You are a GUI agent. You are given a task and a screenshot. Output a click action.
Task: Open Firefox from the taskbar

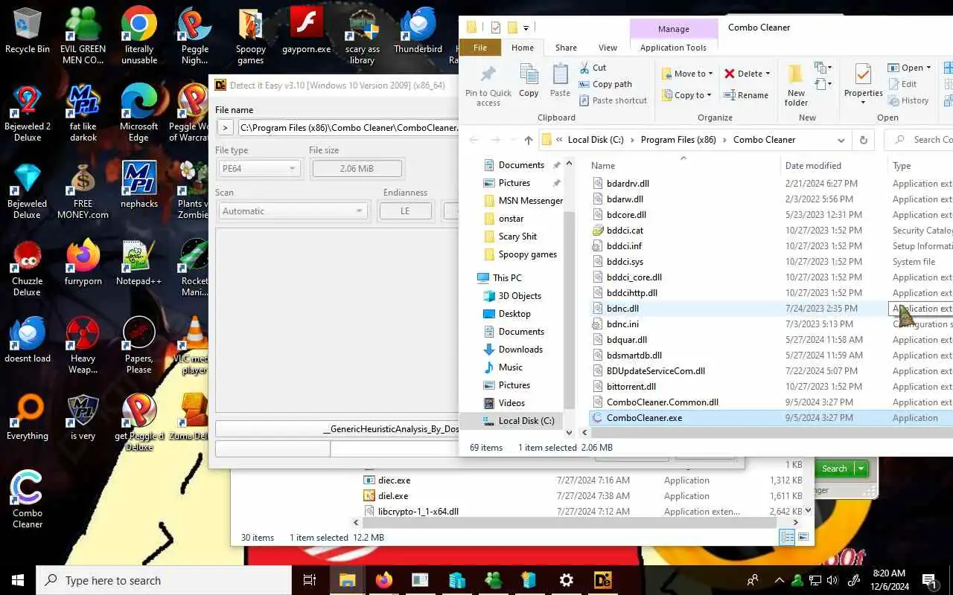[383, 580]
